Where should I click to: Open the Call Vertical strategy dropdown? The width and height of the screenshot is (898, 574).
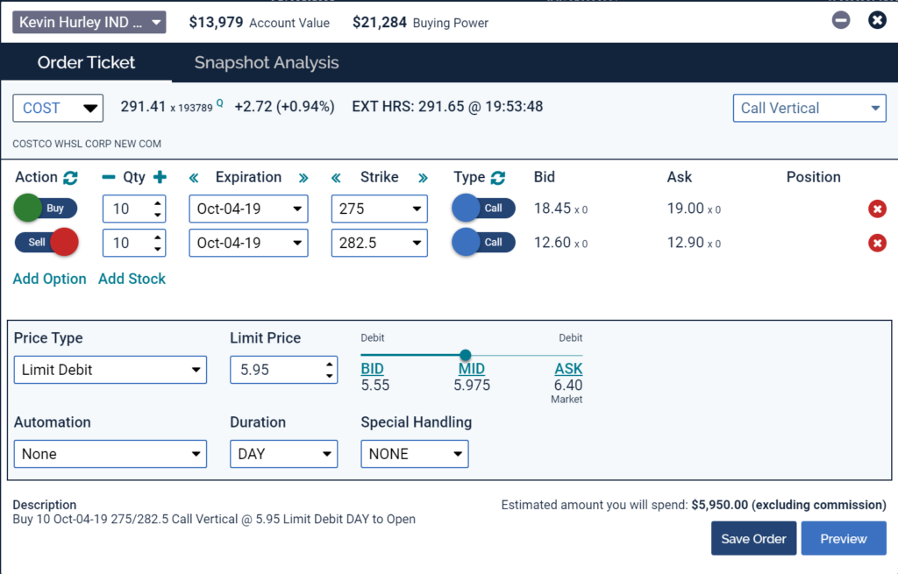tap(809, 109)
